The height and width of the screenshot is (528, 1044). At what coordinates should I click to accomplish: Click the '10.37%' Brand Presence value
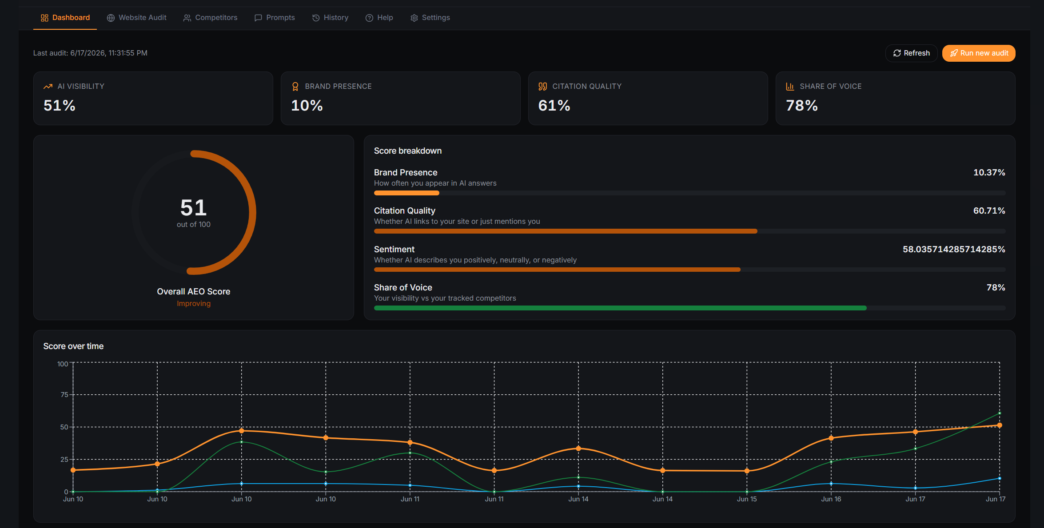(989, 173)
